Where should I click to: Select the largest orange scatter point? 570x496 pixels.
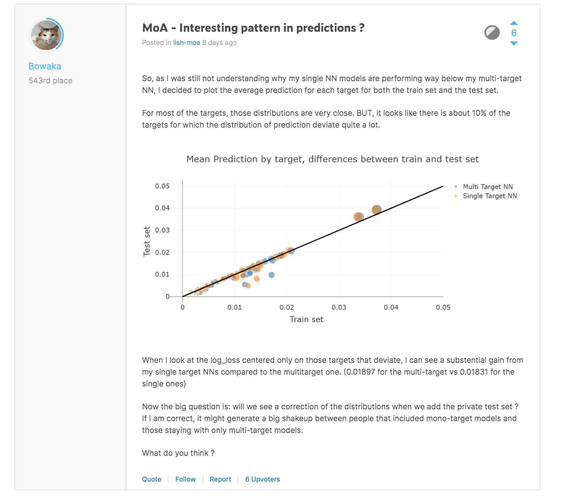click(376, 209)
